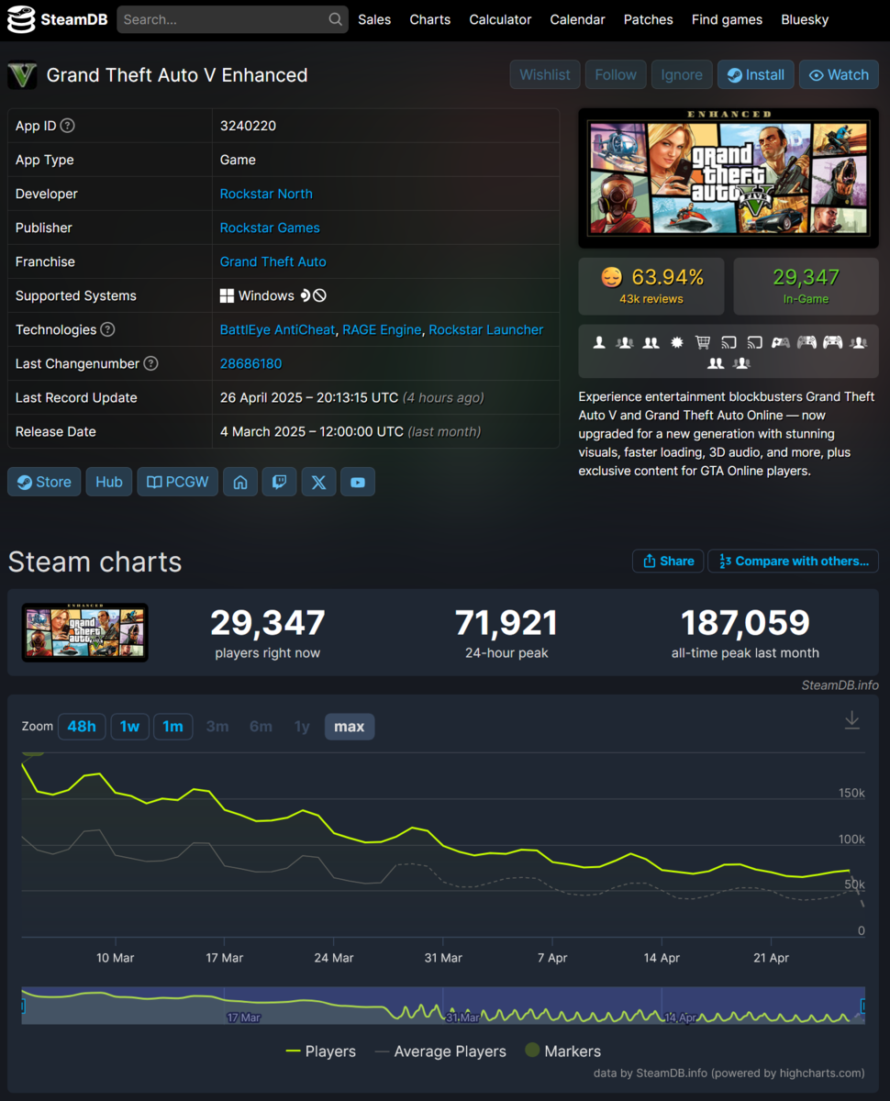Image resolution: width=890 pixels, height=1101 pixels.
Task: Toggle Markers series in chart legend
Action: pyautogui.click(x=562, y=1051)
